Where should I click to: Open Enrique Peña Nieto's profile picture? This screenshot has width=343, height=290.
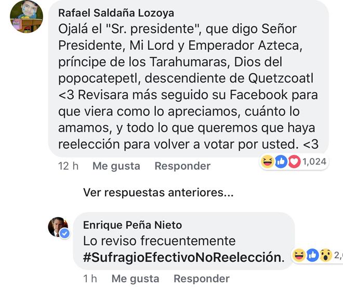click(58, 227)
